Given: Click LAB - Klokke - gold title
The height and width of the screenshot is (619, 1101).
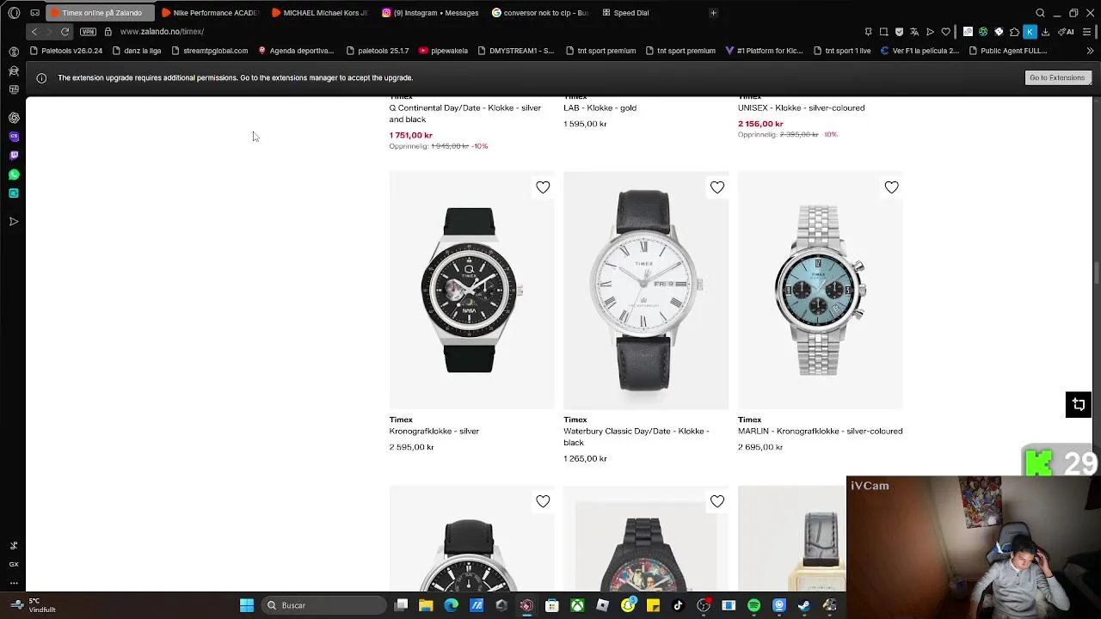Looking at the screenshot, I should click(600, 108).
